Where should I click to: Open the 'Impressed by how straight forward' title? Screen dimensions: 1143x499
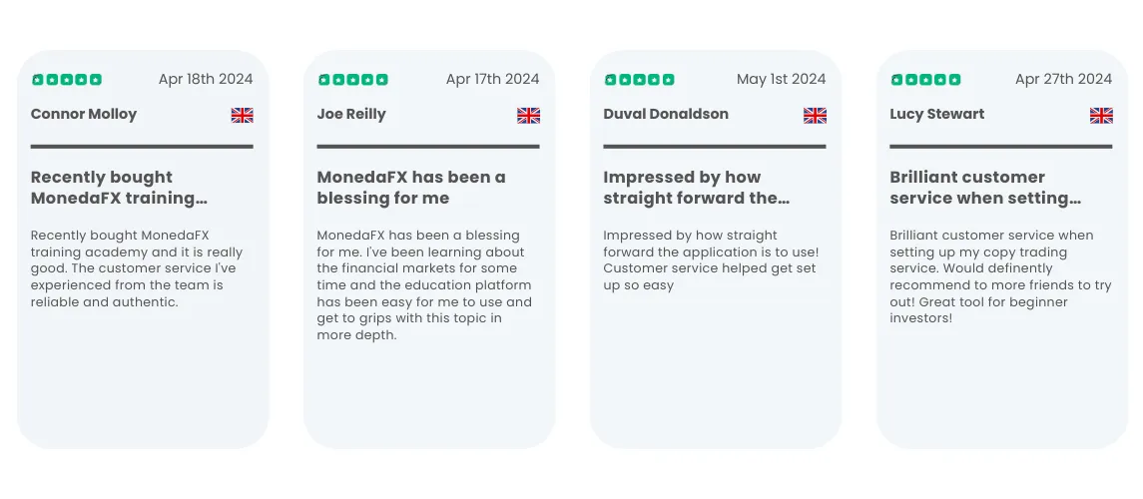(x=696, y=188)
